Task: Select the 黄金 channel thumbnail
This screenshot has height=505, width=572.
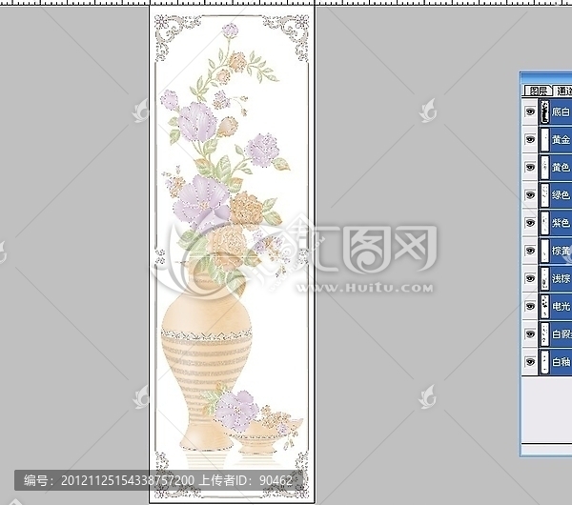Action: click(x=544, y=139)
